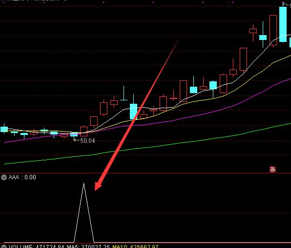Select the yellow MA10 volume label
Image resolution: width=291 pixels, height=248 pixels.
coord(135,247)
